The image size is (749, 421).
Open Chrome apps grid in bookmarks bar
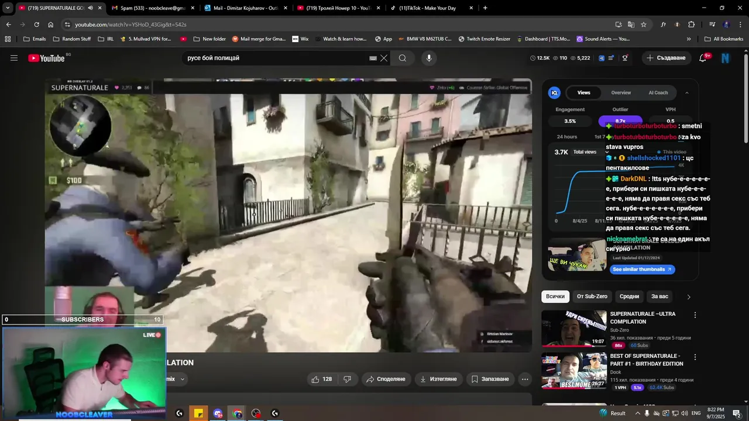[8, 39]
